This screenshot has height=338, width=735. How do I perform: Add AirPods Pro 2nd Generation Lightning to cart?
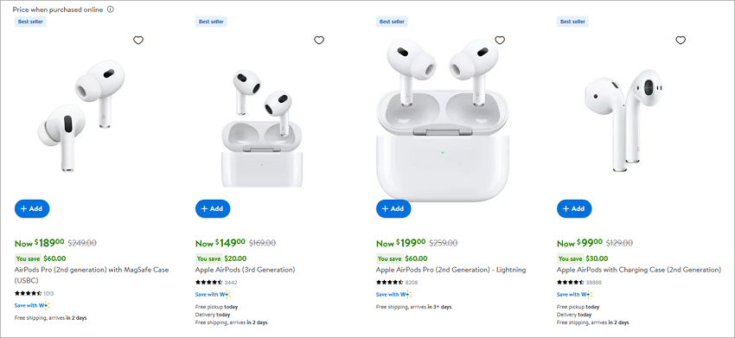click(x=393, y=208)
